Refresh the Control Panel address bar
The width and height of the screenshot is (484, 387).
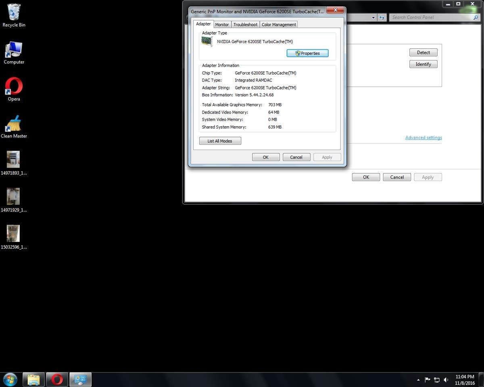(382, 17)
